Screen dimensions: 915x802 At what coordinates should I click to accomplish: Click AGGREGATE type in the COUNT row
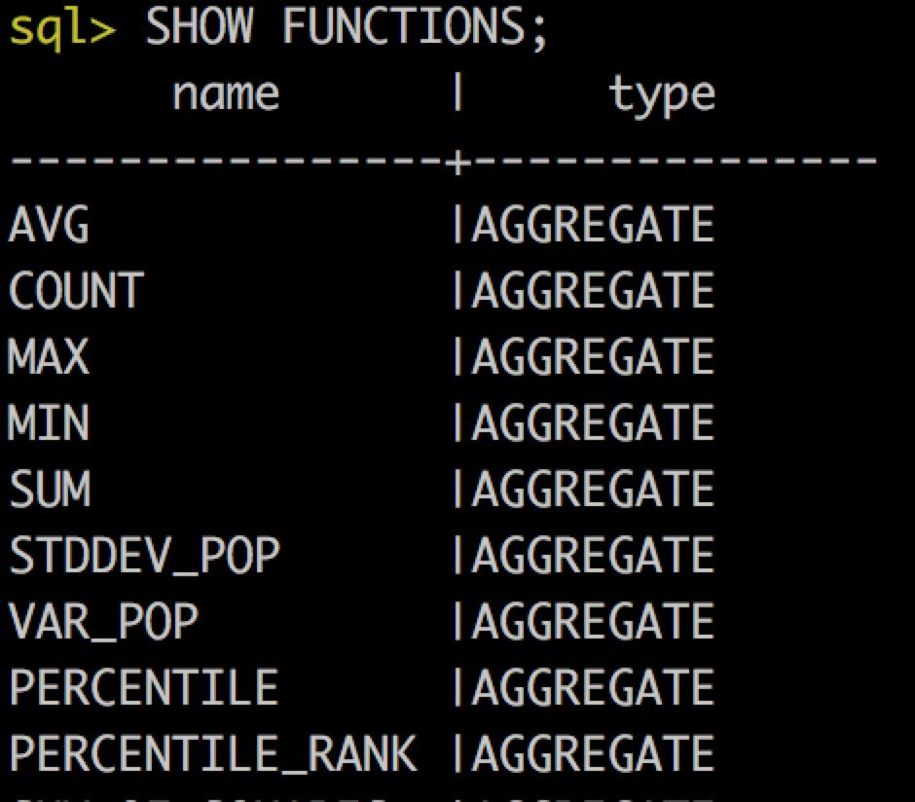click(x=593, y=292)
